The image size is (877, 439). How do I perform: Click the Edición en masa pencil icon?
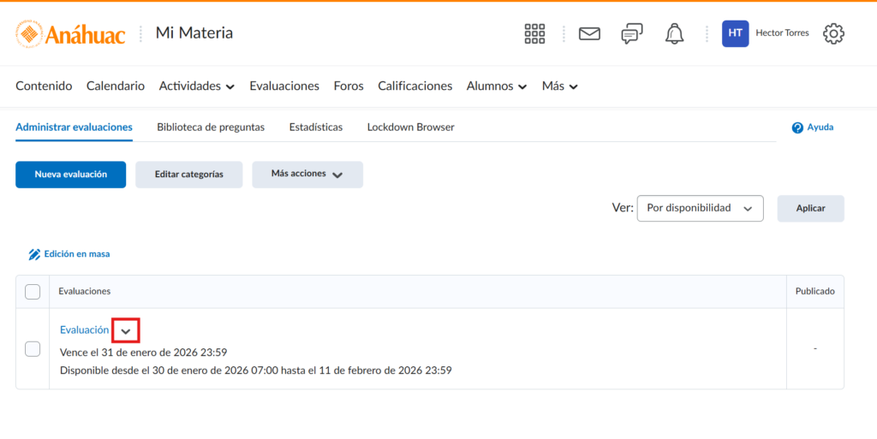[x=34, y=254]
